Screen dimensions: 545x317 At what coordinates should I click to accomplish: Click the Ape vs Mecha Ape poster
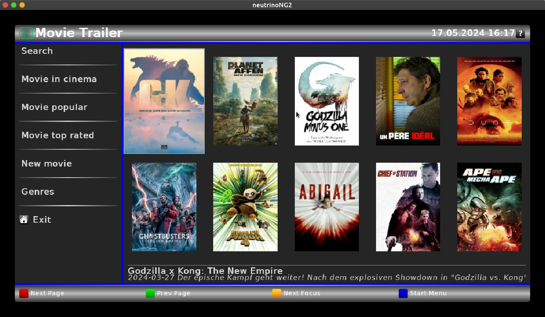[489, 207]
